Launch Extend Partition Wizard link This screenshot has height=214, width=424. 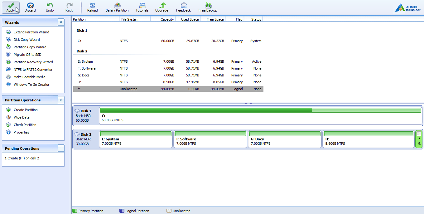31,32
